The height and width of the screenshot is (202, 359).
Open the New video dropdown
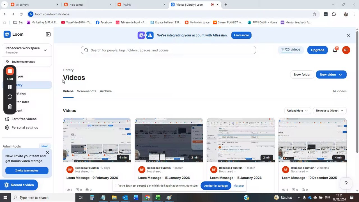[331, 75]
